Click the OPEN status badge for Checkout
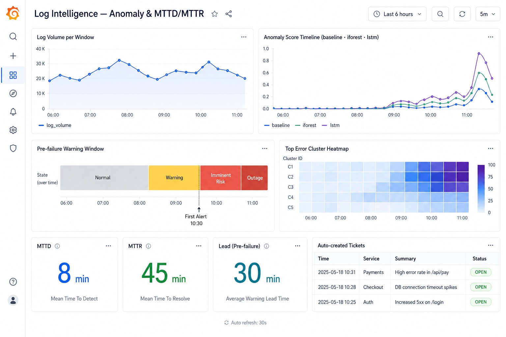 point(481,287)
